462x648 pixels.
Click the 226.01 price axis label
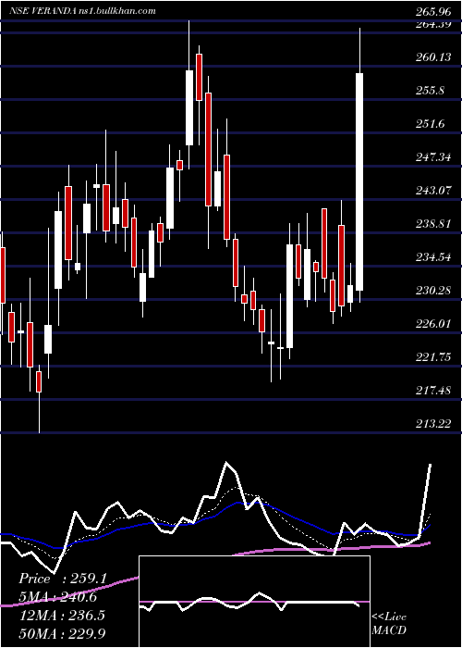[433, 324]
